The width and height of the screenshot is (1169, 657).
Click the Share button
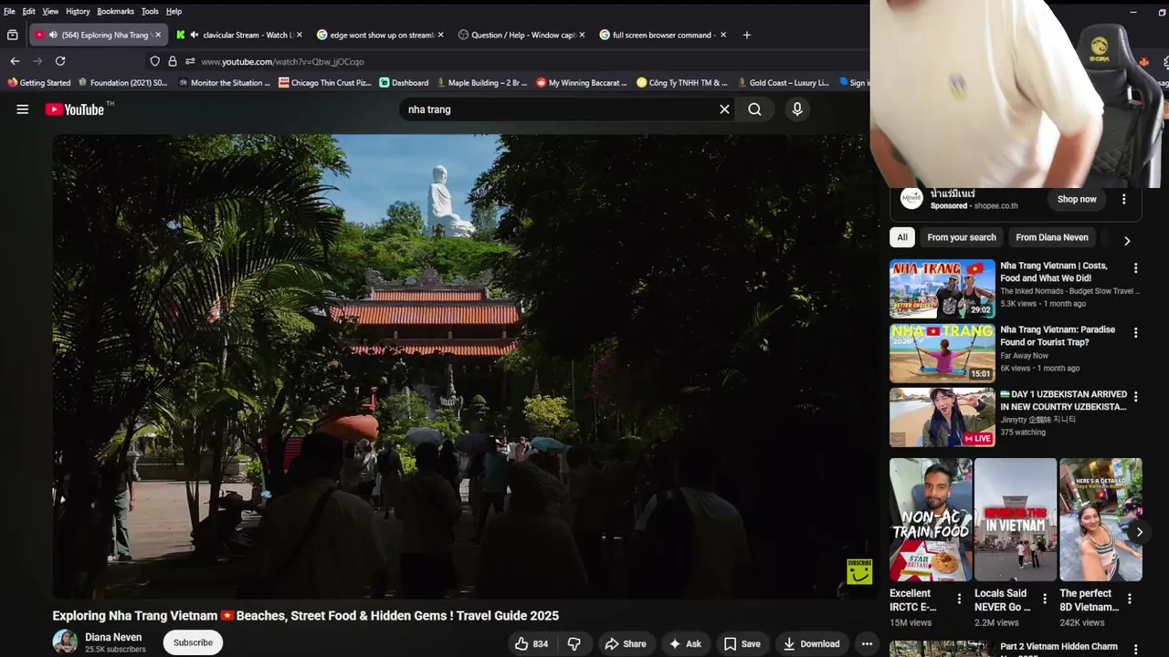pos(626,643)
